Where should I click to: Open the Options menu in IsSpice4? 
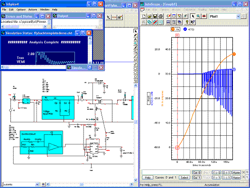click(21, 9)
